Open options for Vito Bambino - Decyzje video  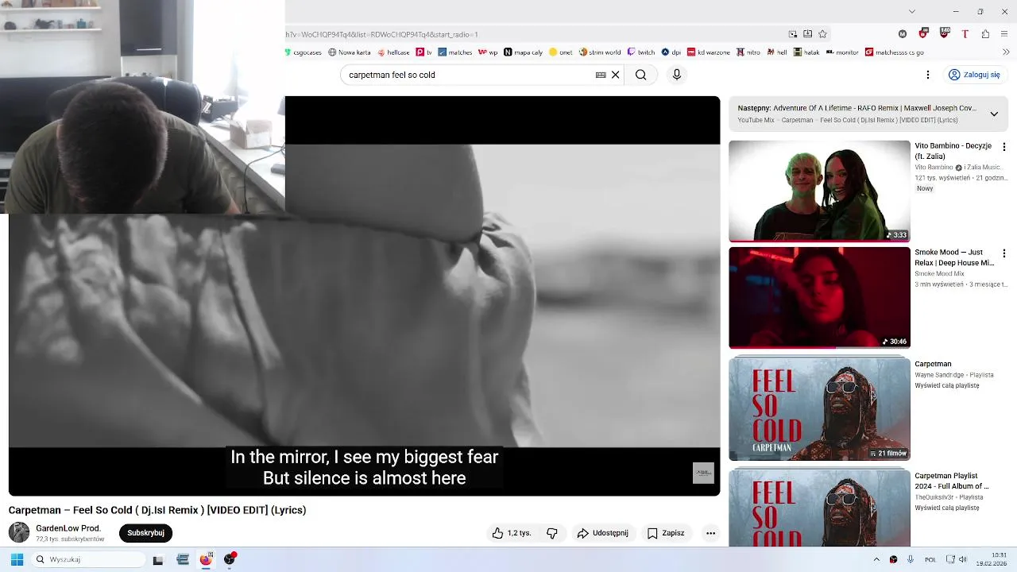tap(1003, 147)
